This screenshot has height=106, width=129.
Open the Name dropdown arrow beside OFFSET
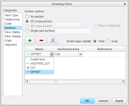tap(52, 54)
